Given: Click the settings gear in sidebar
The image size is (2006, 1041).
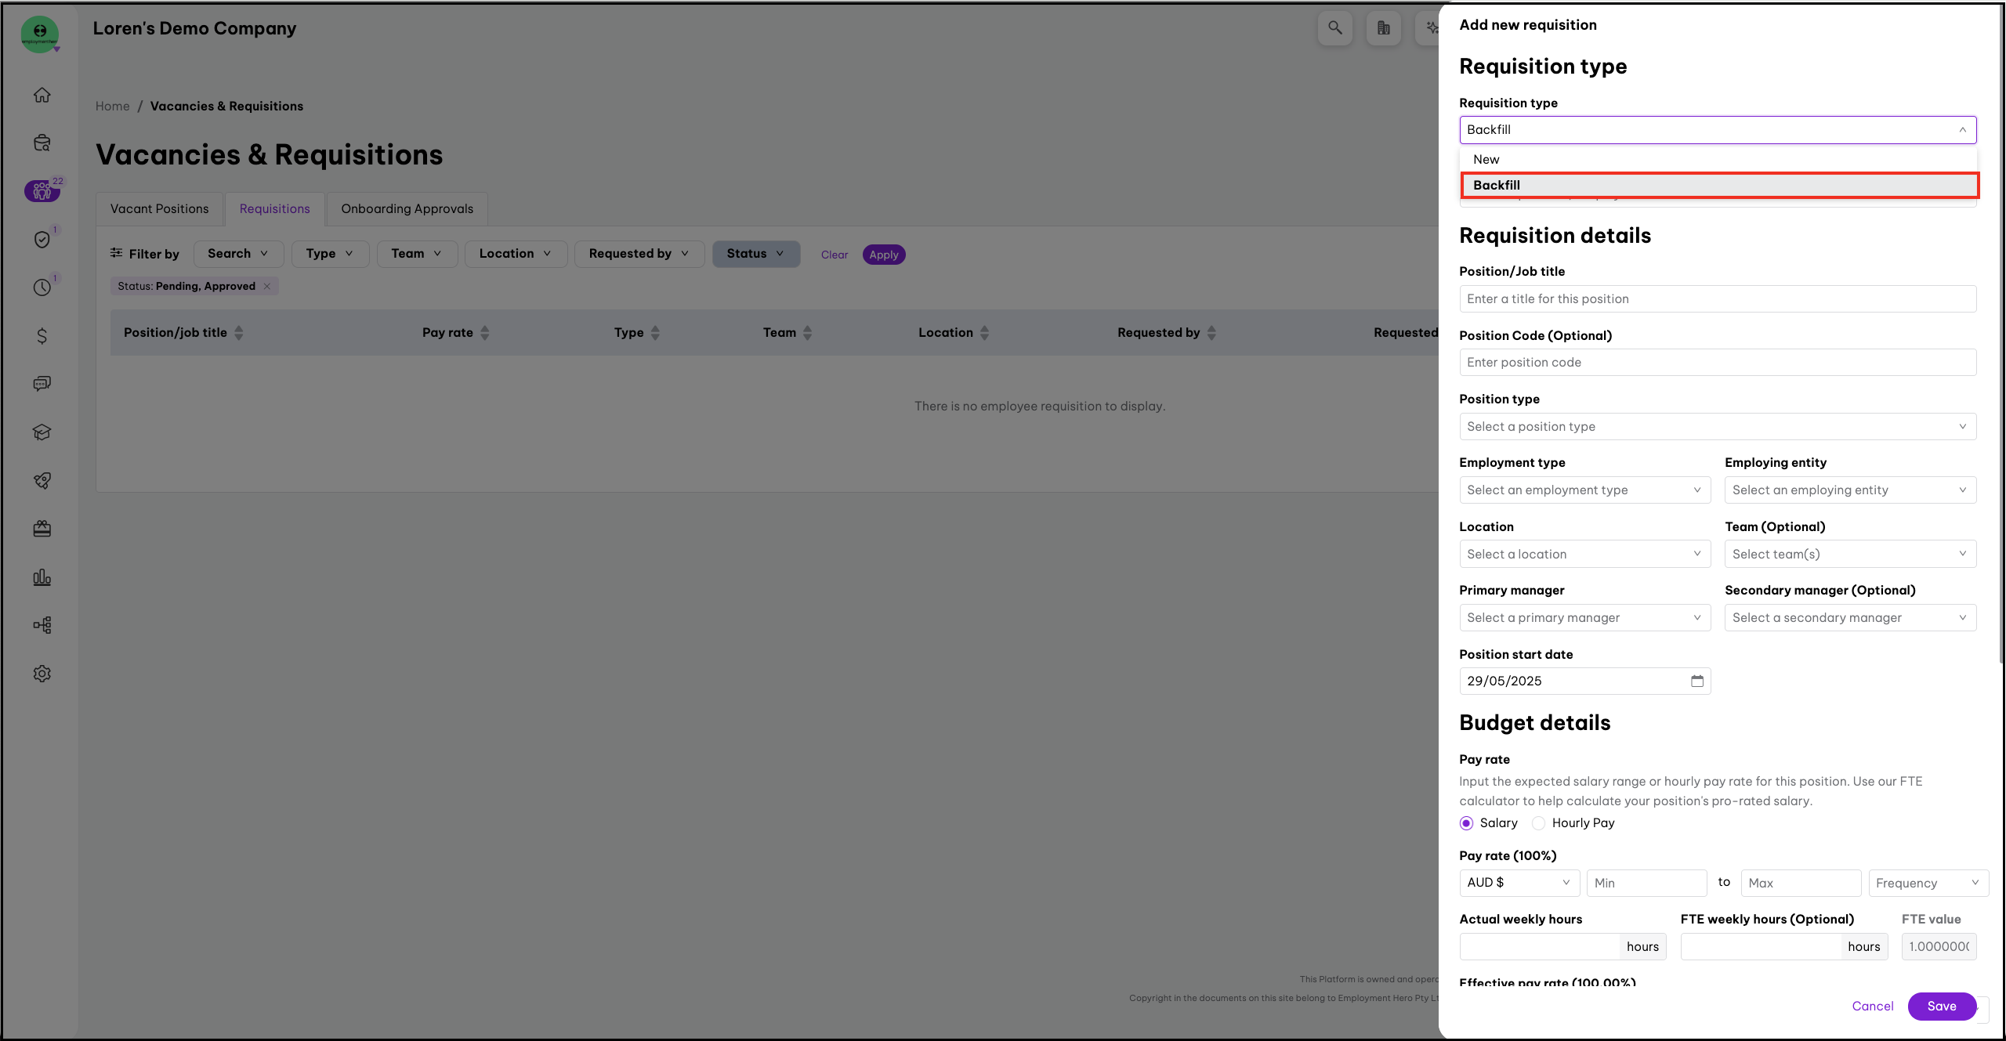Looking at the screenshot, I should [42, 674].
